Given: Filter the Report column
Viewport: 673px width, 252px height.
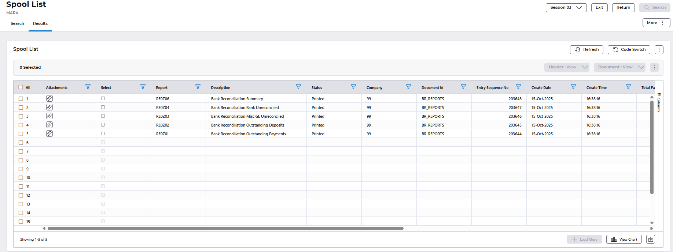Looking at the screenshot, I should coord(198,87).
